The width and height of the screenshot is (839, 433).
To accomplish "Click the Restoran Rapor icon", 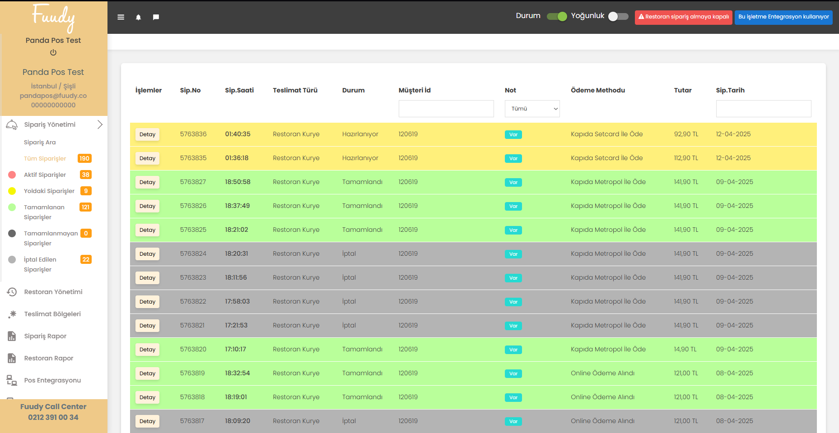I will 12,358.
